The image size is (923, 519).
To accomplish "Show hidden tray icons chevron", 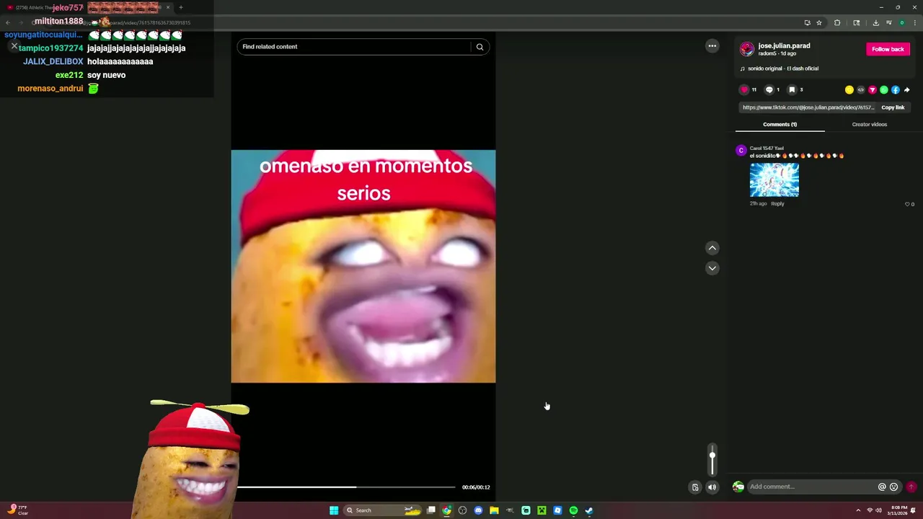I will point(858,510).
